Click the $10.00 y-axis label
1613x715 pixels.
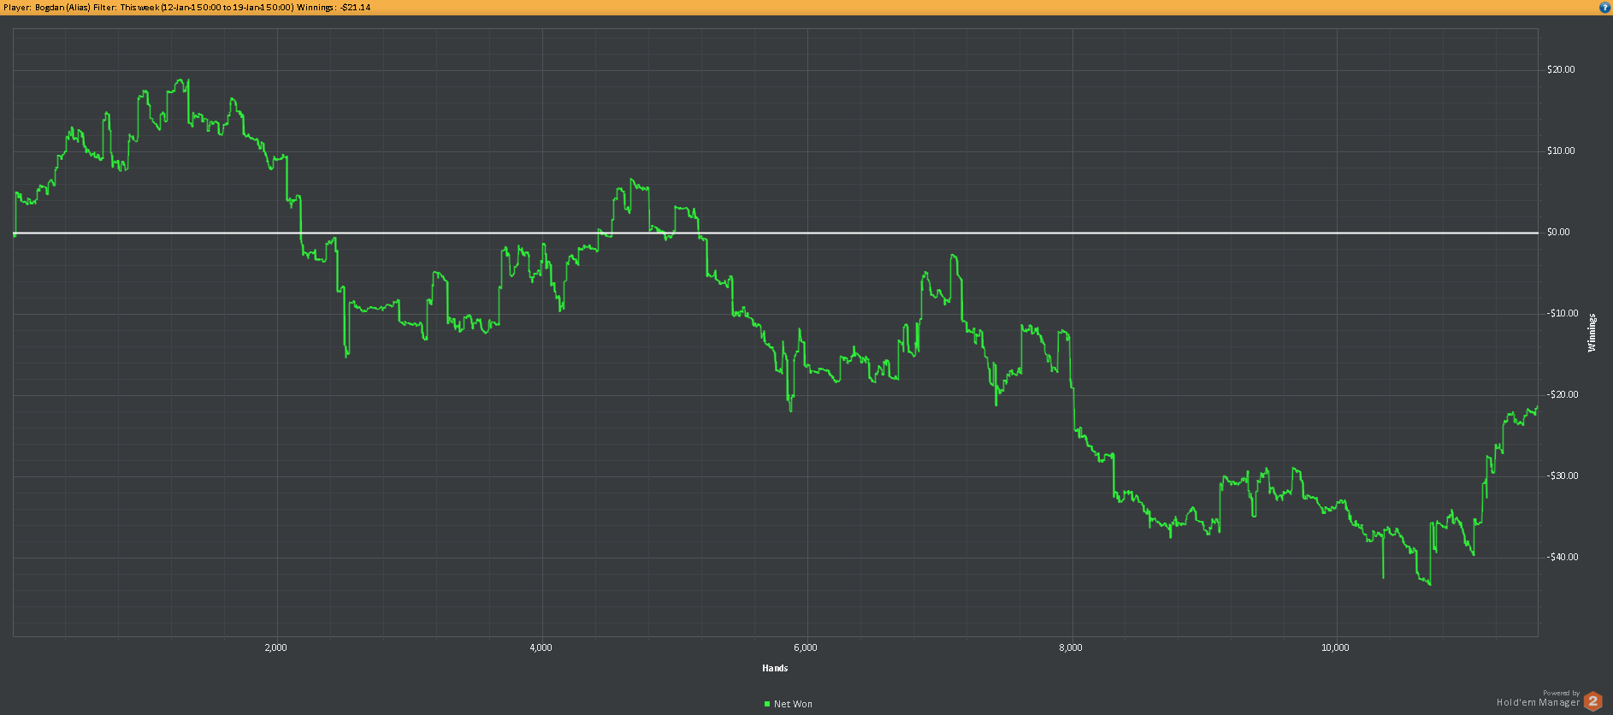point(1561,151)
